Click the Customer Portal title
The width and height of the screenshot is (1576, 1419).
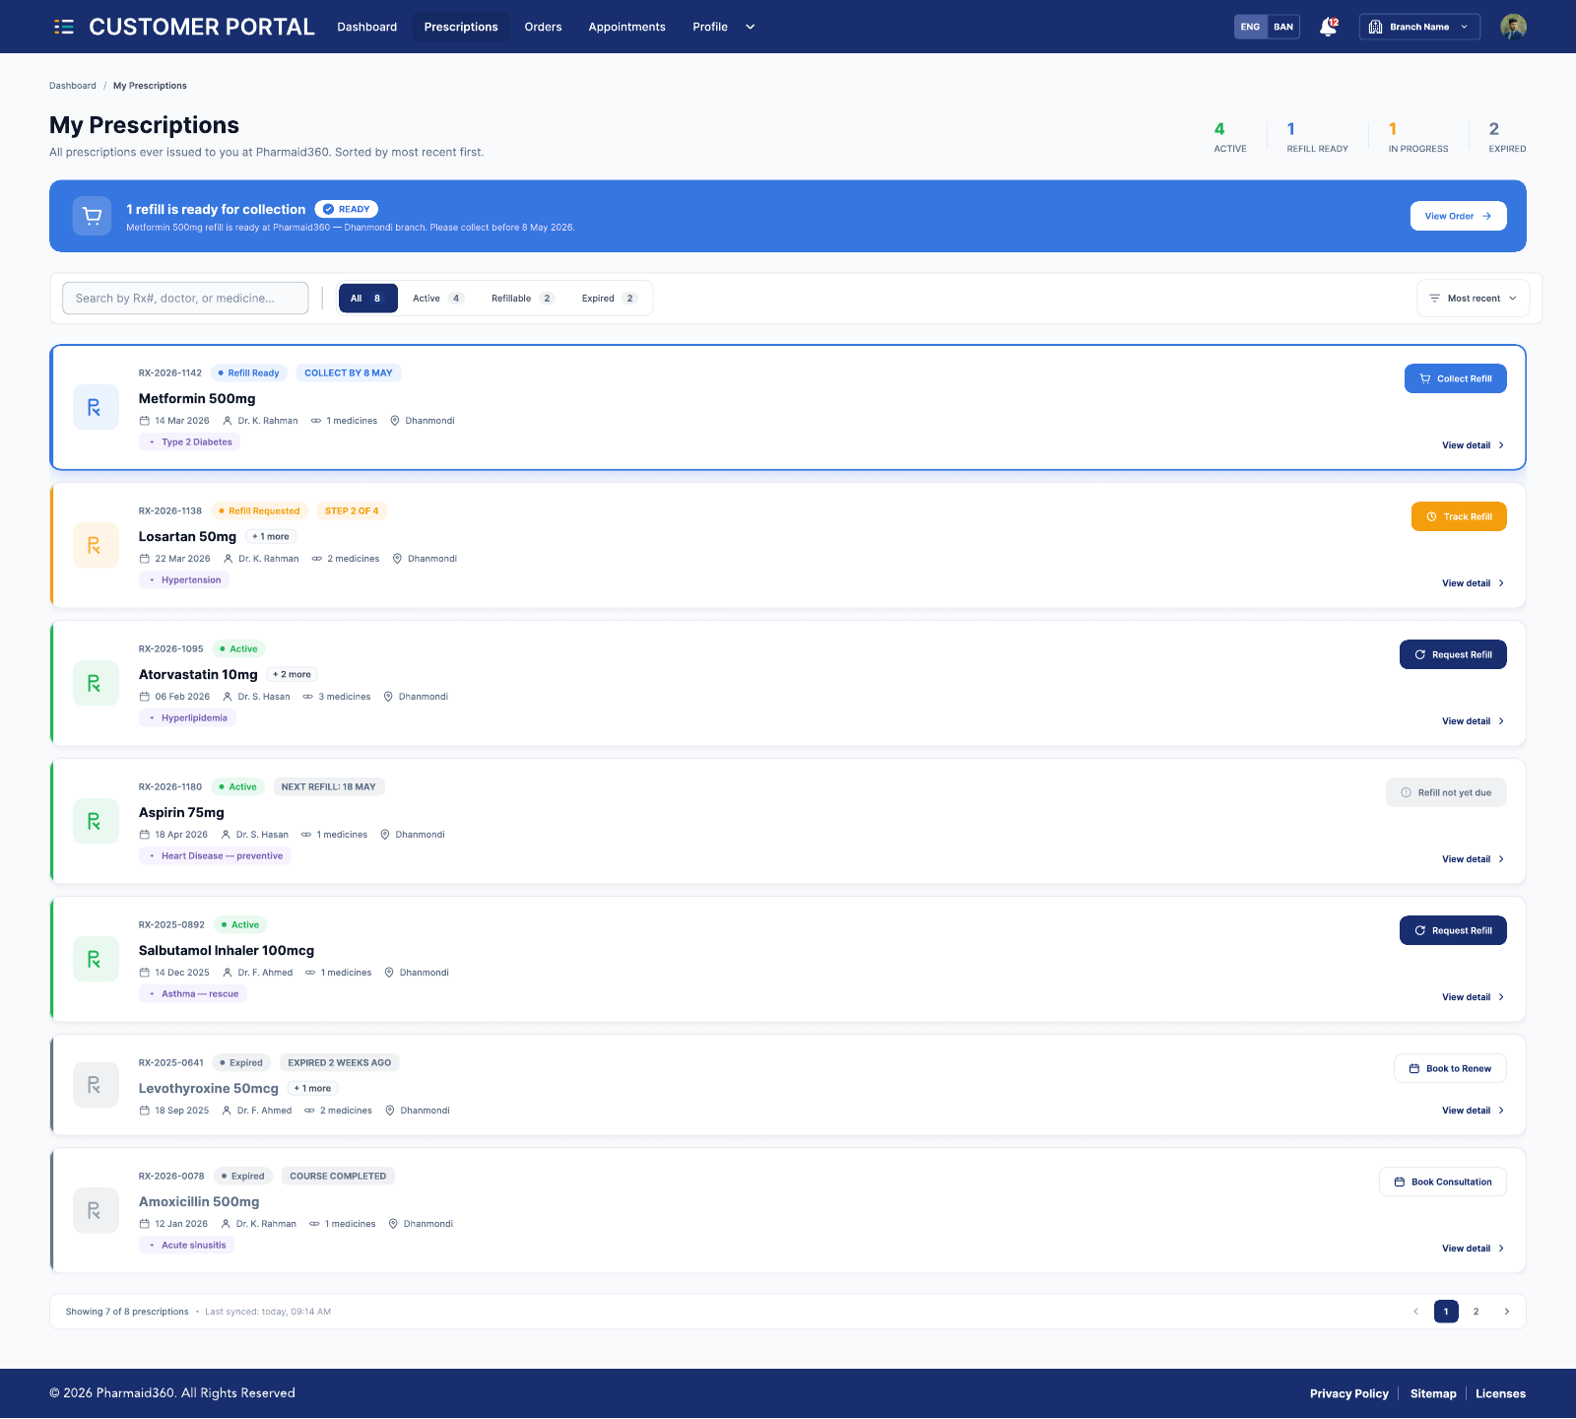click(x=202, y=27)
